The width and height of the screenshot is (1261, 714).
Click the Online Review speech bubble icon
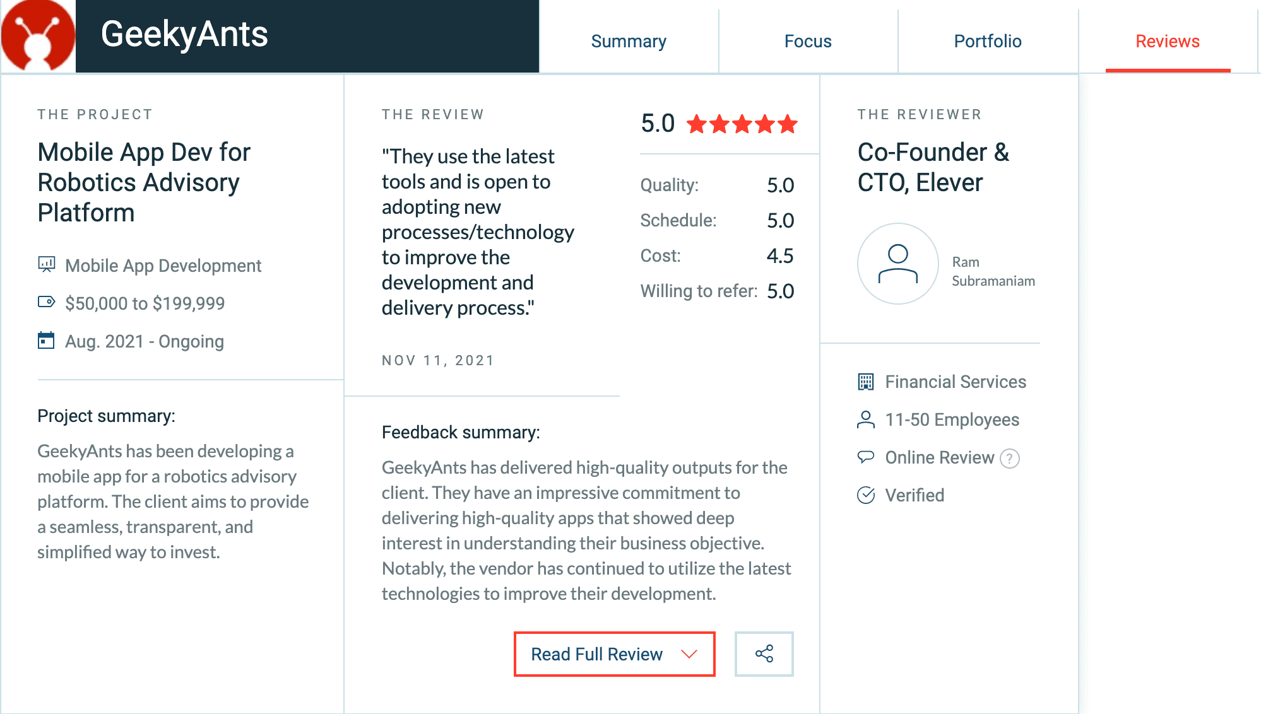pos(866,457)
